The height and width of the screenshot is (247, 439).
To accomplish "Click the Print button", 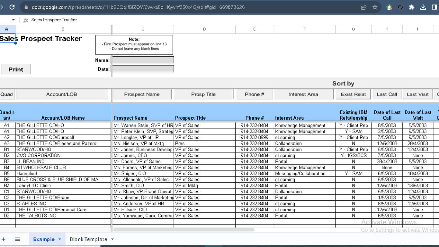I will tap(16, 69).
